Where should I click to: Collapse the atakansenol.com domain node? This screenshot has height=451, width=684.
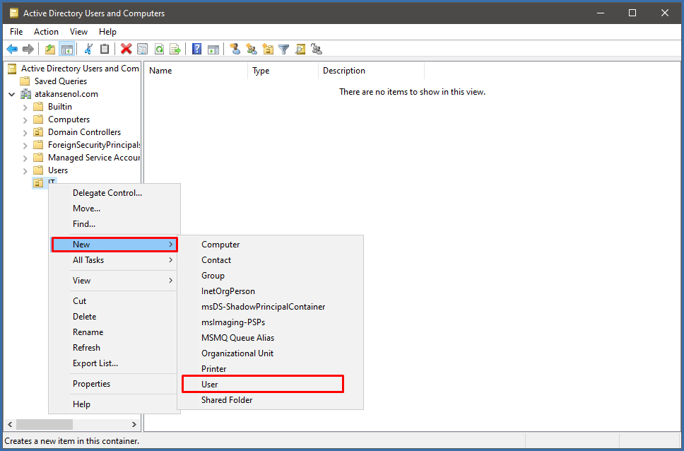(x=12, y=94)
